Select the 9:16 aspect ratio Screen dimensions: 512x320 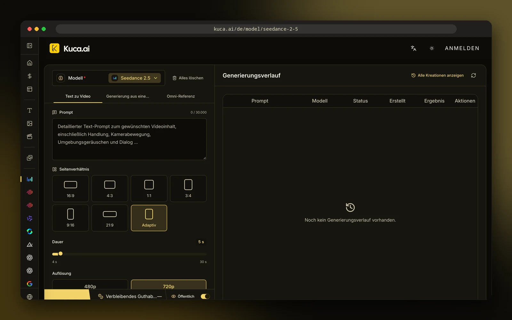click(70, 218)
